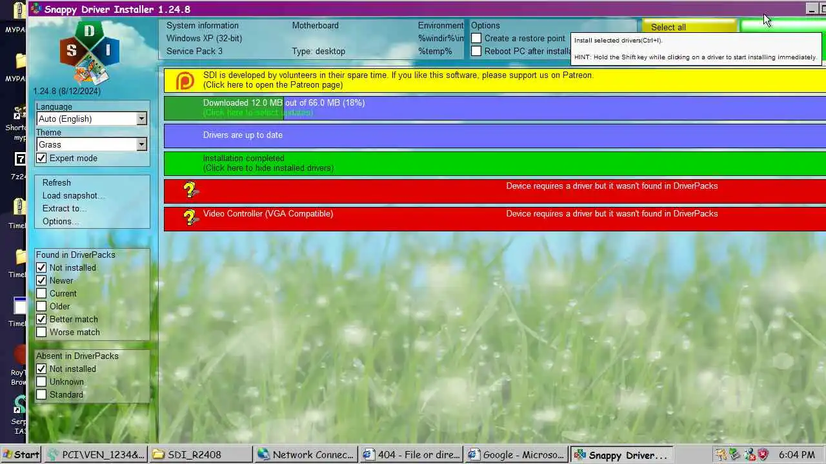Click here to hide installed drivers
Image resolution: width=826 pixels, height=464 pixels.
[x=268, y=168]
